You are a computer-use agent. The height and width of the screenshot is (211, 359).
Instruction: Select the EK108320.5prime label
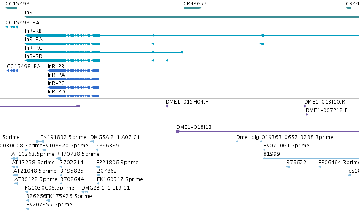click(65, 146)
